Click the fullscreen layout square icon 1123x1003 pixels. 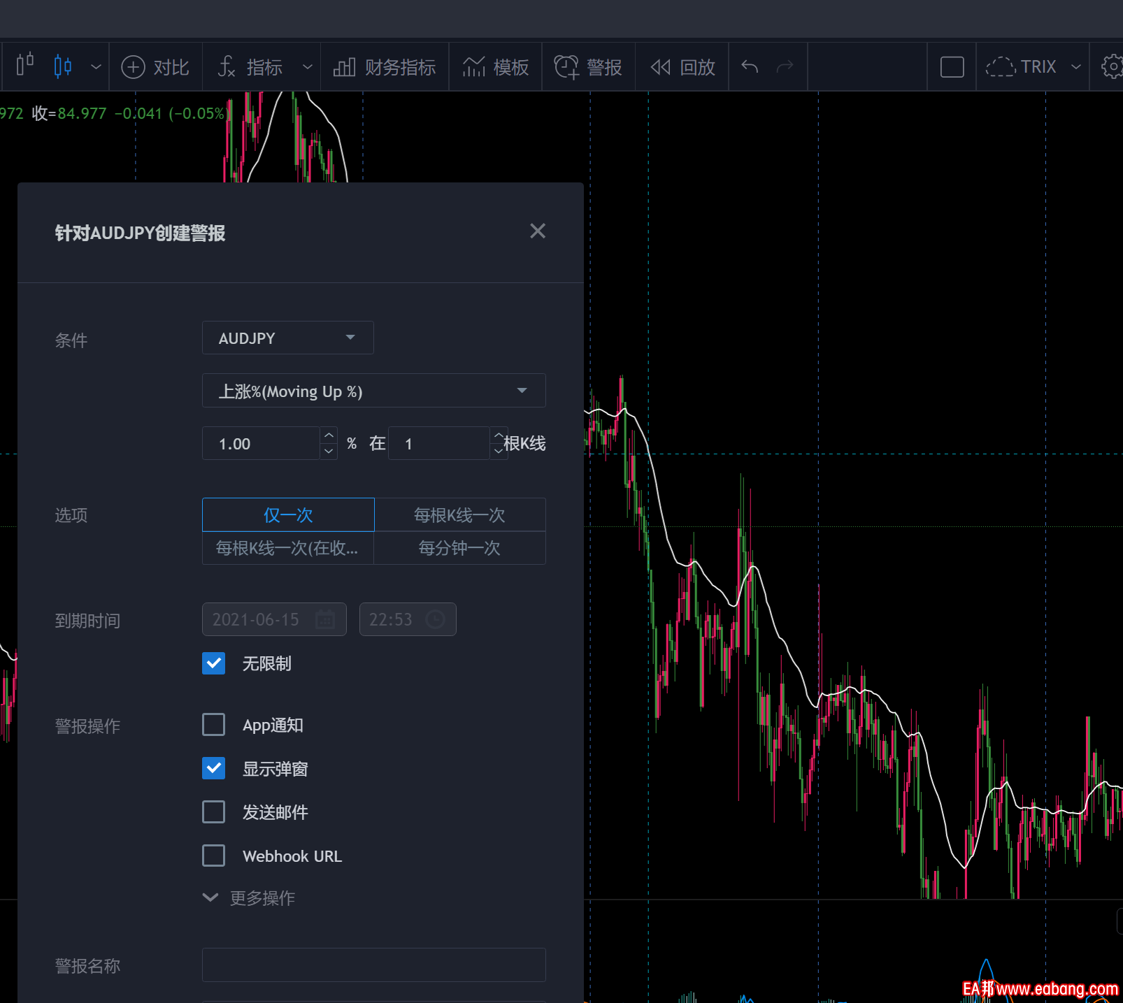[952, 67]
